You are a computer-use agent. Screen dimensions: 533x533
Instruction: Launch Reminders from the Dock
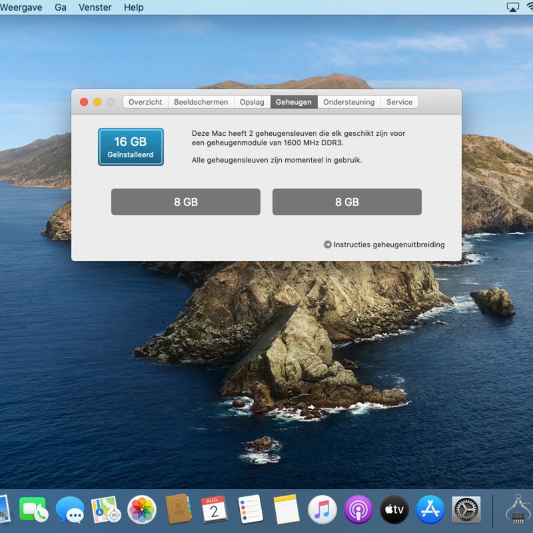pyautogui.click(x=251, y=510)
